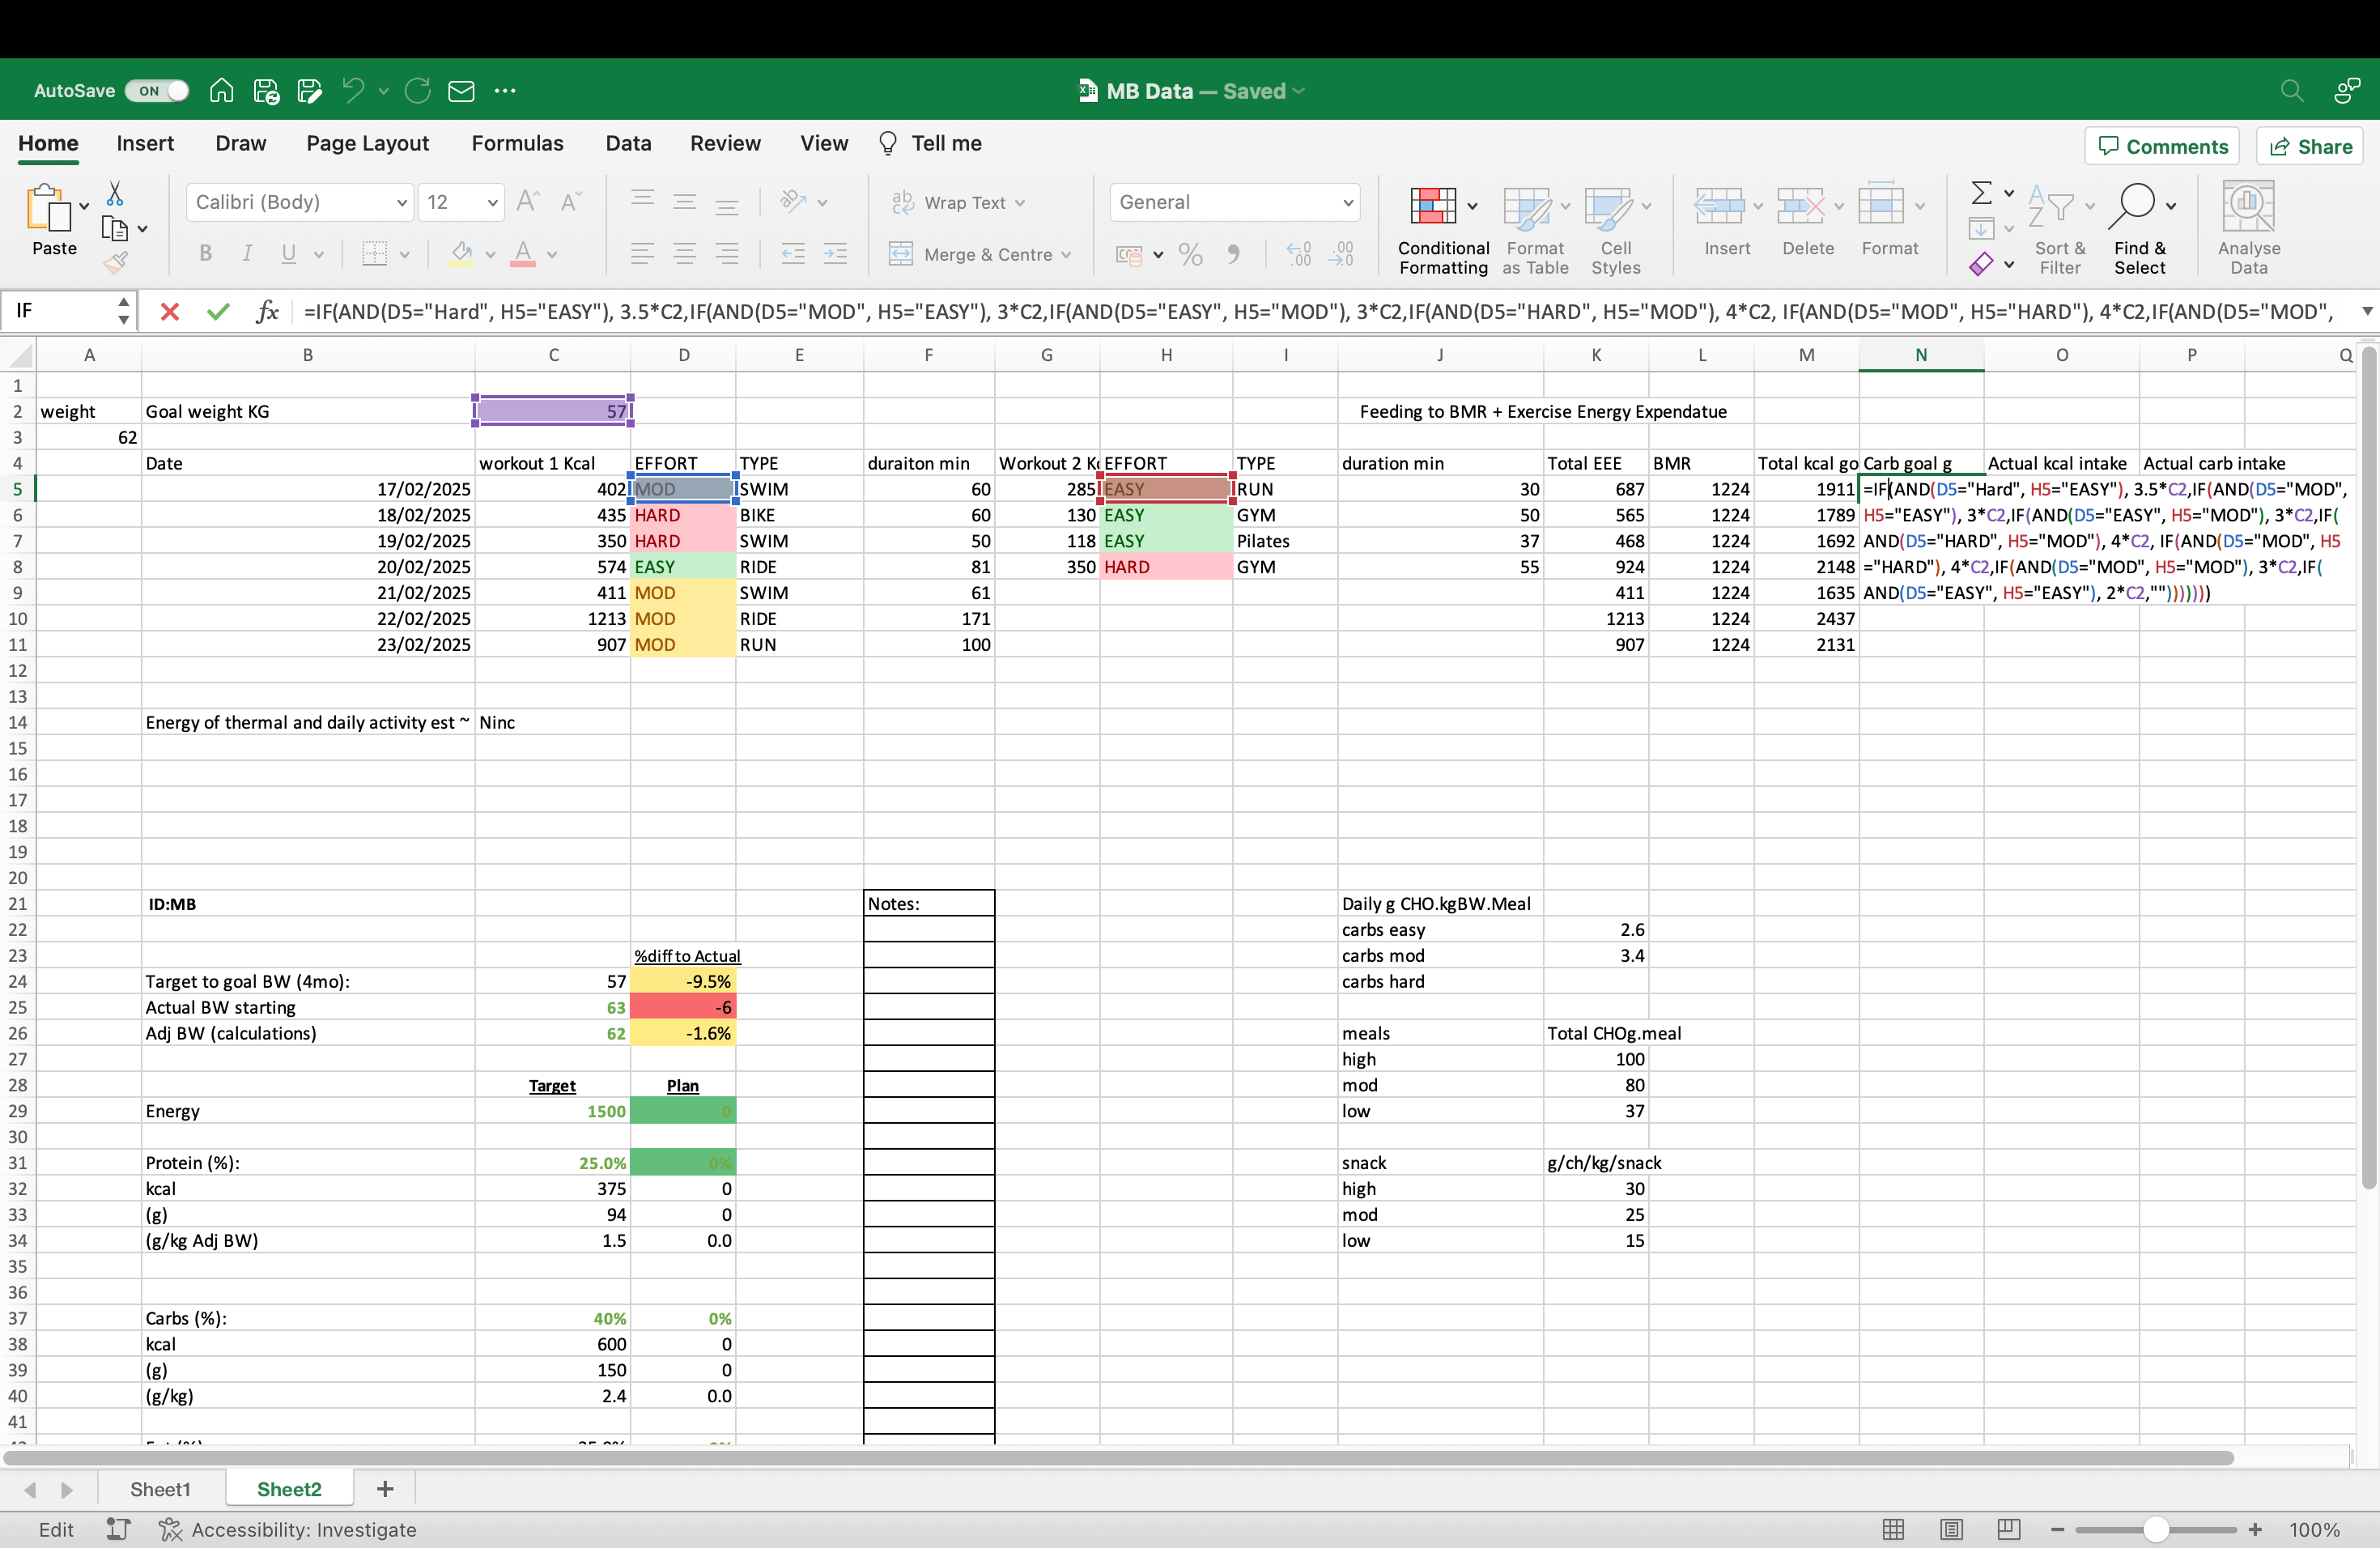
Task: Click the Conditional Formatting icon
Action: coord(1432,206)
